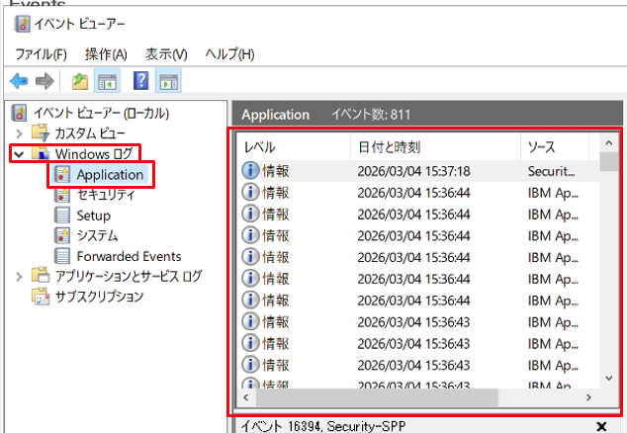
Task: Close the イベント 16394, Security-SPP preview pane
Action: 601,426
